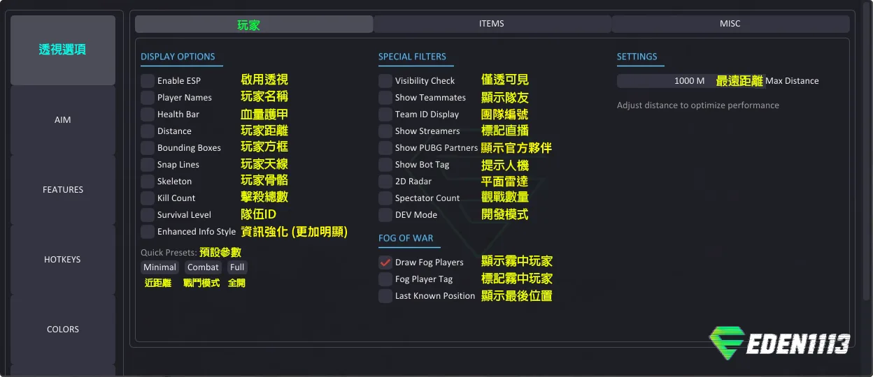Enable the Last Known Position checkbox
Viewport: 873px width, 377px height.
point(385,296)
